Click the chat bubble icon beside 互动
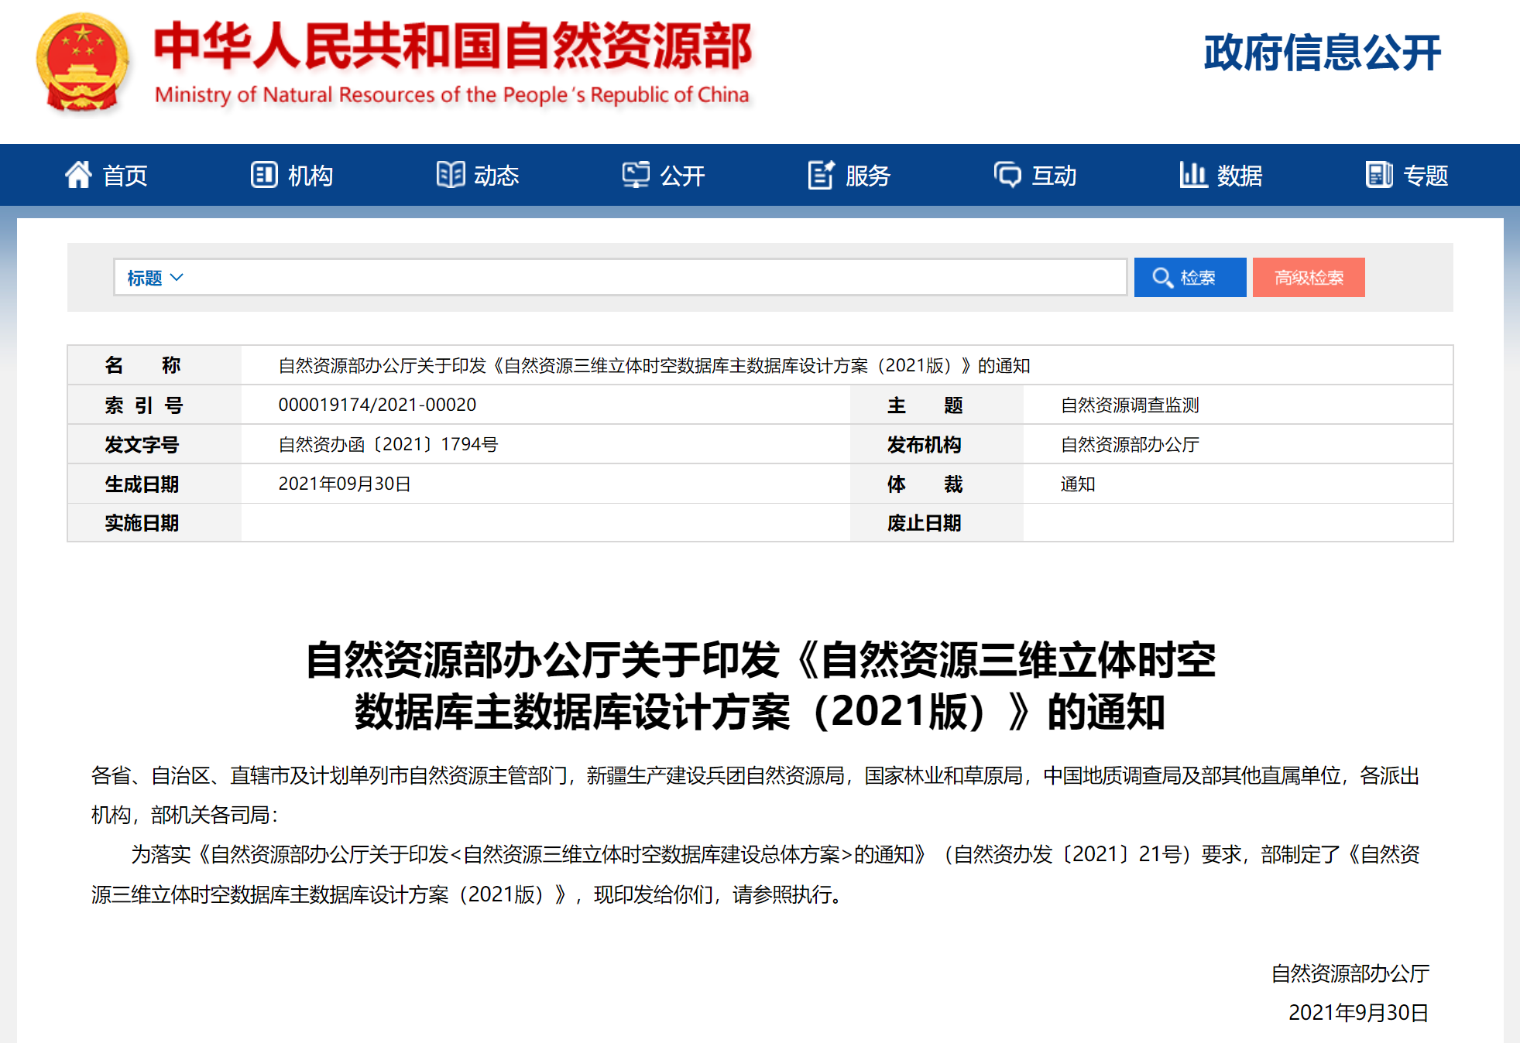The image size is (1520, 1043). (x=1007, y=175)
